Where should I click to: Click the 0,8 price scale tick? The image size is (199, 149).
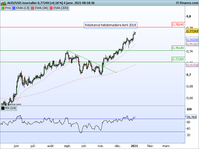[x=189, y=16]
